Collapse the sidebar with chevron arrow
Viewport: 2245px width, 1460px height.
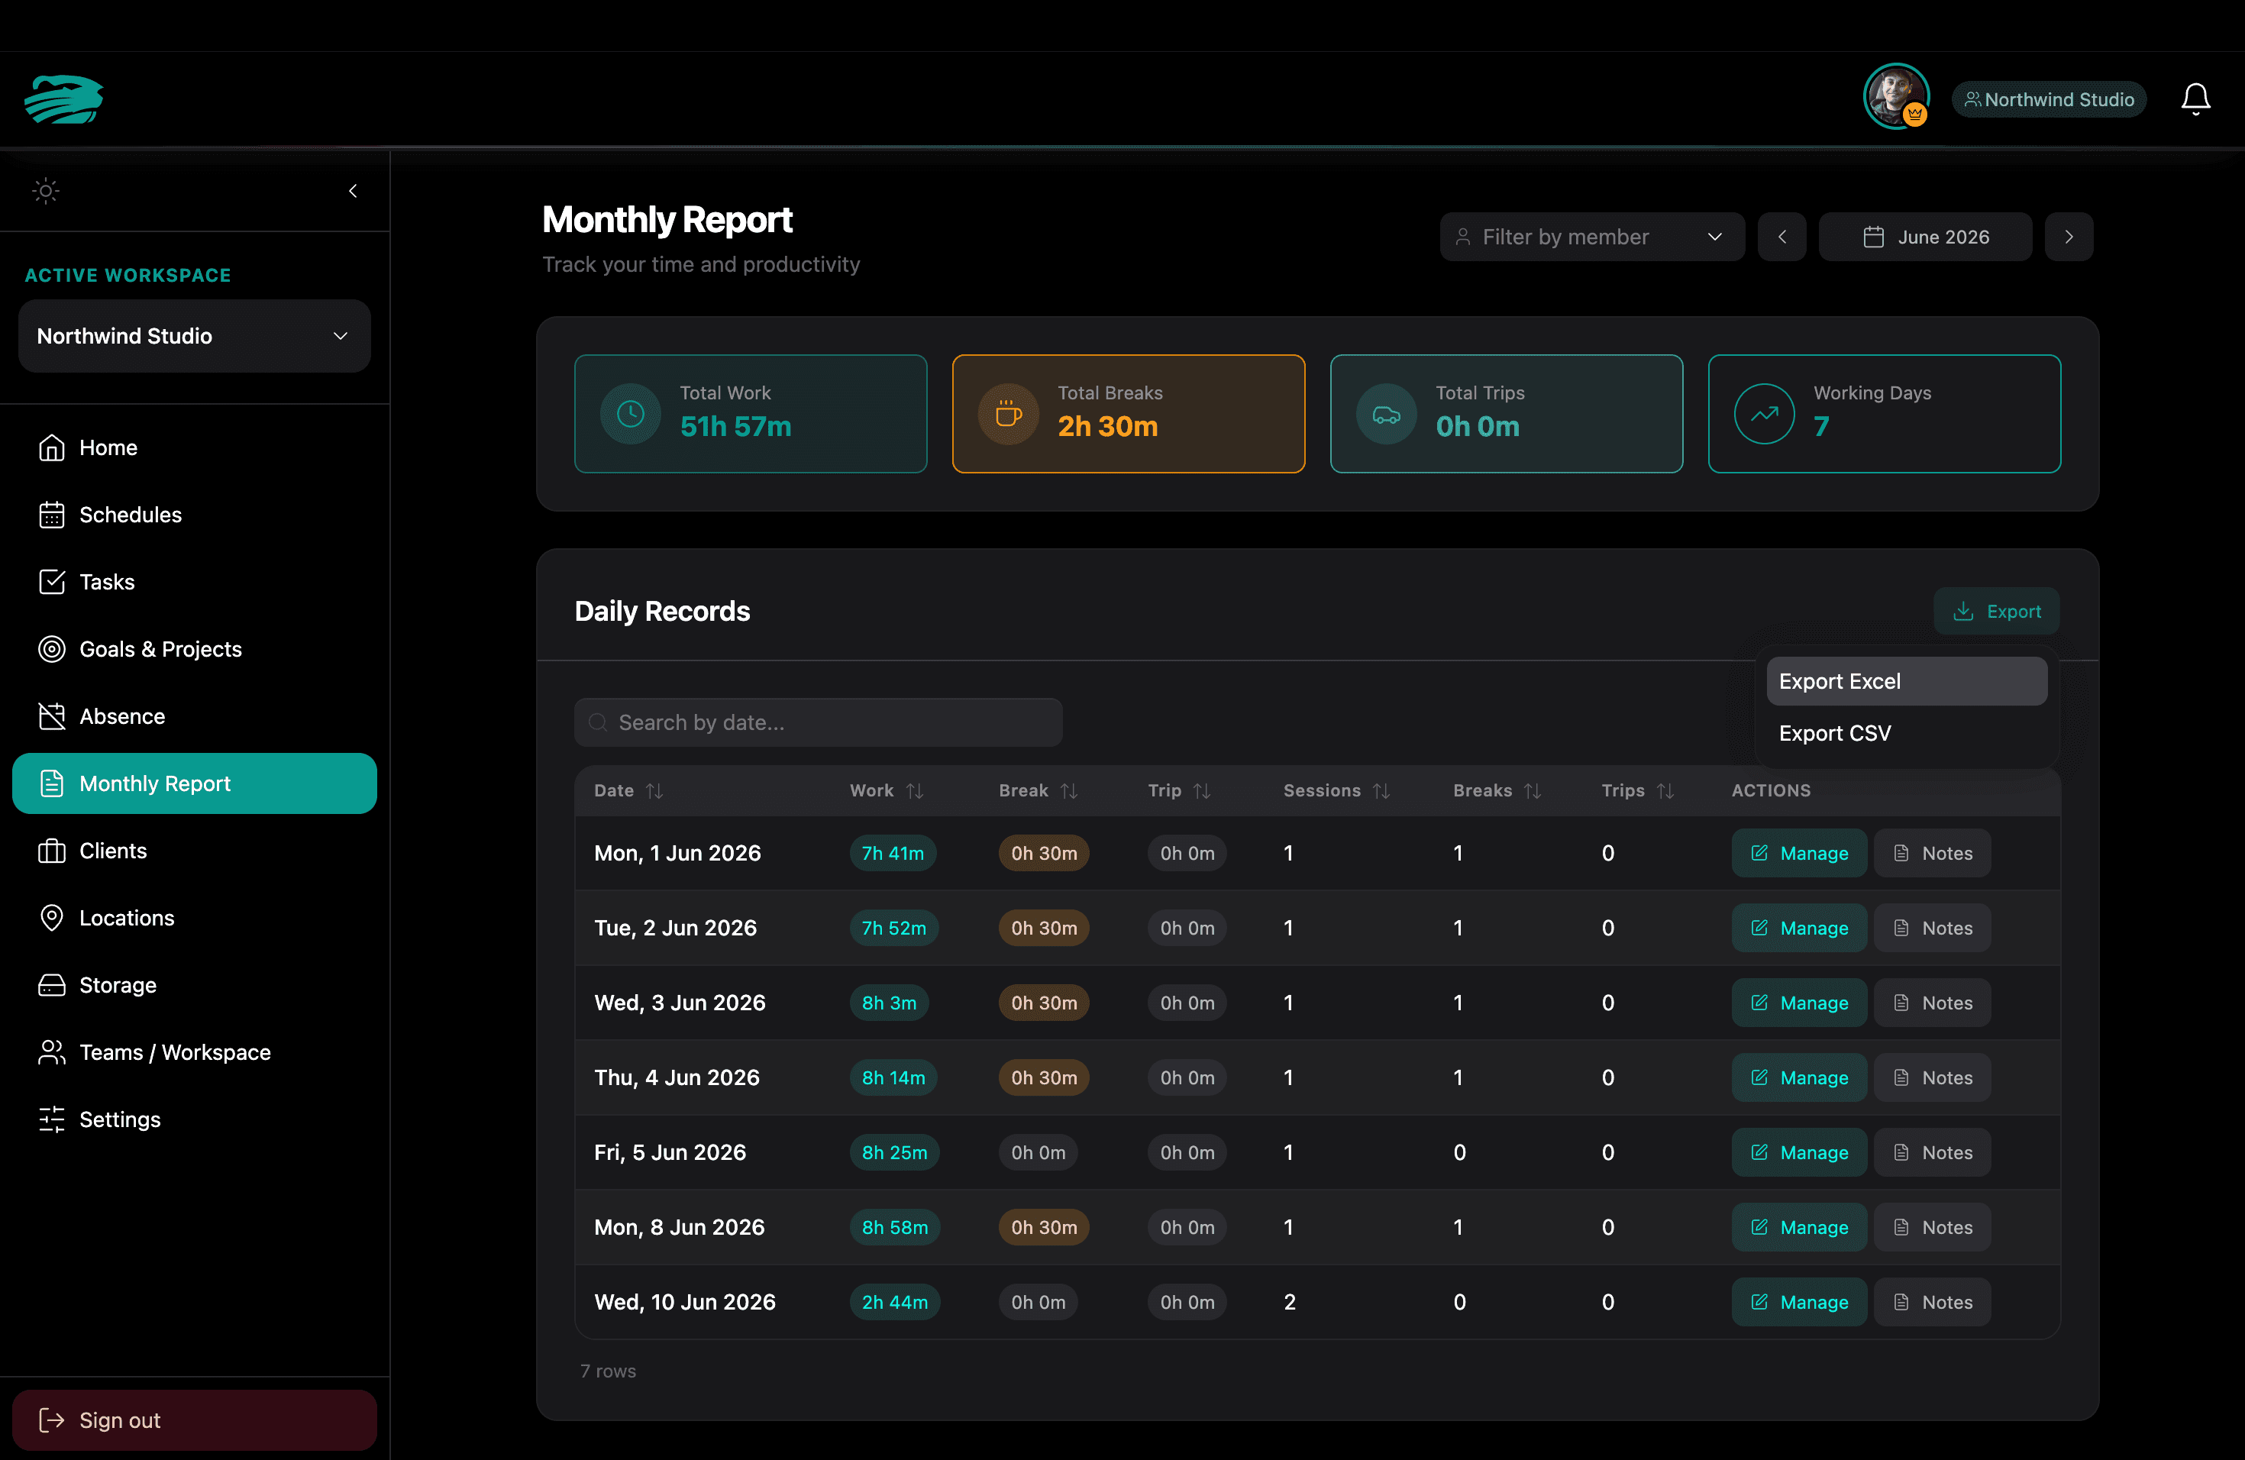(x=353, y=190)
